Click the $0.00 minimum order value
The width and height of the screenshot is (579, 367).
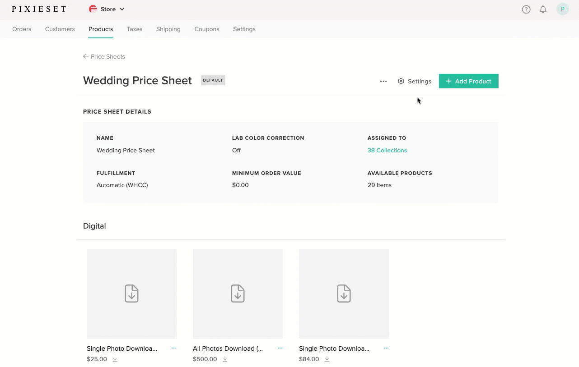tap(240, 185)
